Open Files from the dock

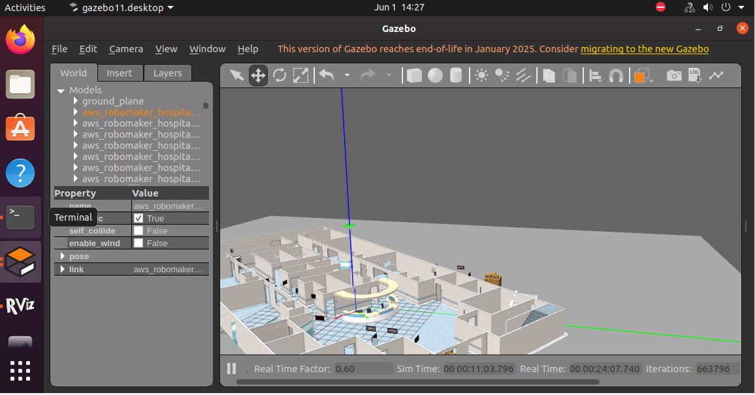click(x=20, y=84)
